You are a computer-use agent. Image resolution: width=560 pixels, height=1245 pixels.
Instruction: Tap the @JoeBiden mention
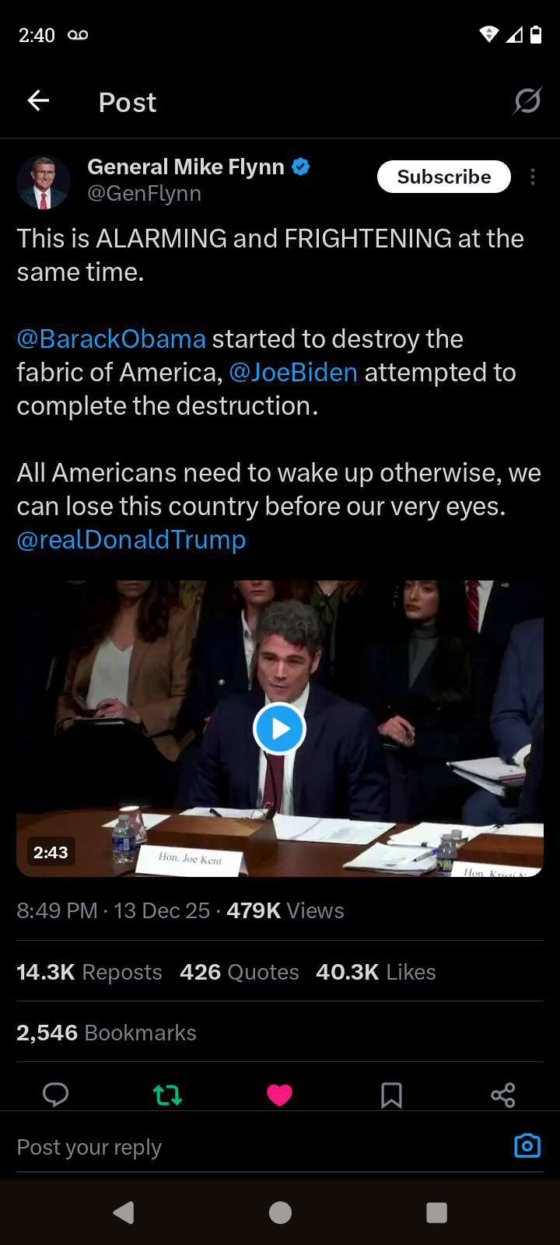[293, 373]
